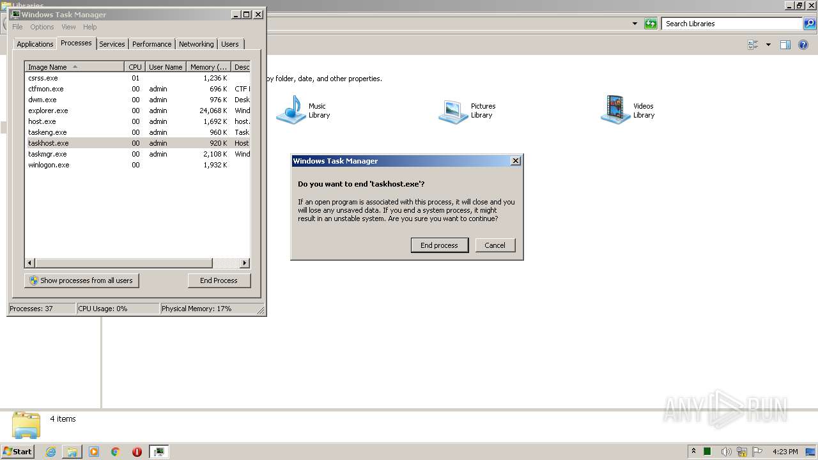This screenshot has height=460, width=818.
Task: Show hidden tray icons arrow
Action: (693, 451)
